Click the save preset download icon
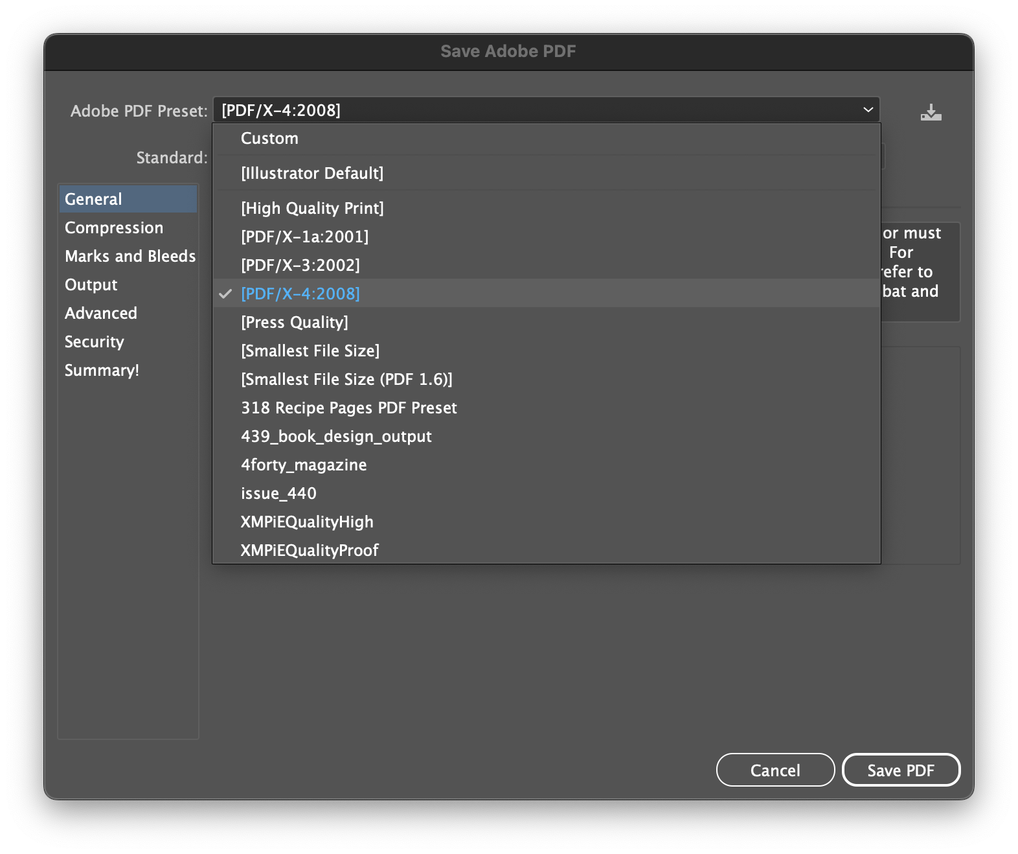Image resolution: width=1018 pixels, height=854 pixels. point(931,112)
